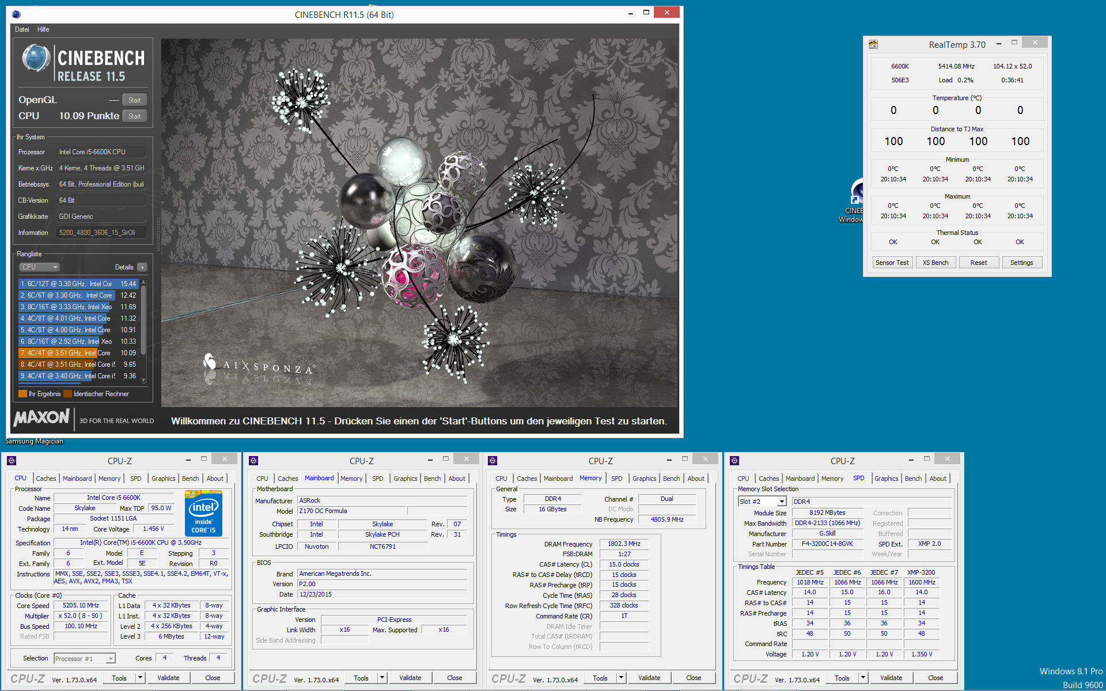
Task: Click Tools button in first CPU-Z window
Action: 119,678
